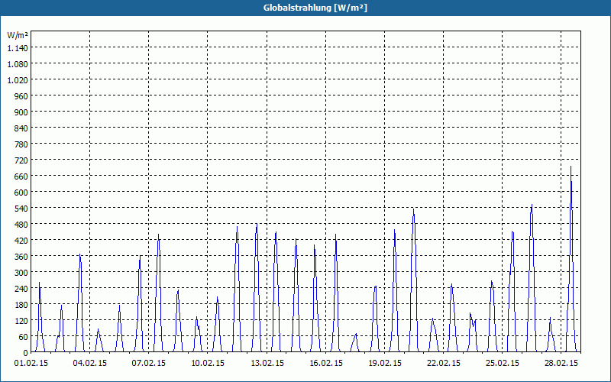Click the 04.02.15 date label

[x=90, y=364]
